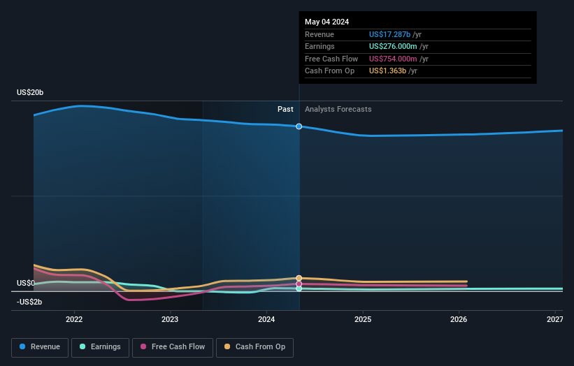Click the 2024 x-axis label
The width and height of the screenshot is (574, 366).
click(x=266, y=319)
